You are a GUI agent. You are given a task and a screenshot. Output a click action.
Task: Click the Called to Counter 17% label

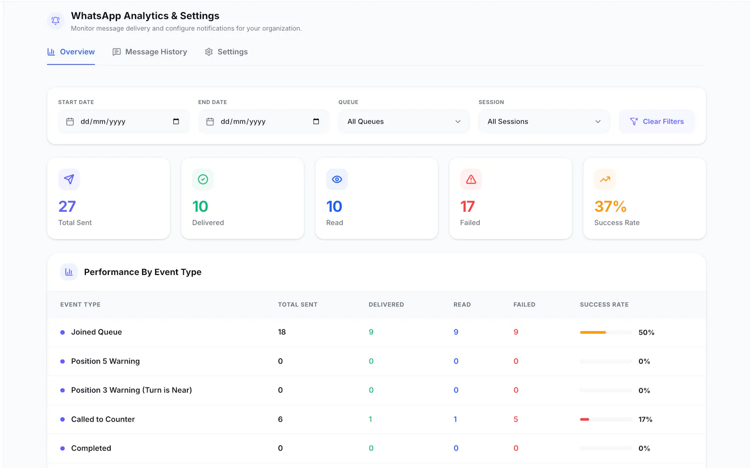[x=645, y=420]
